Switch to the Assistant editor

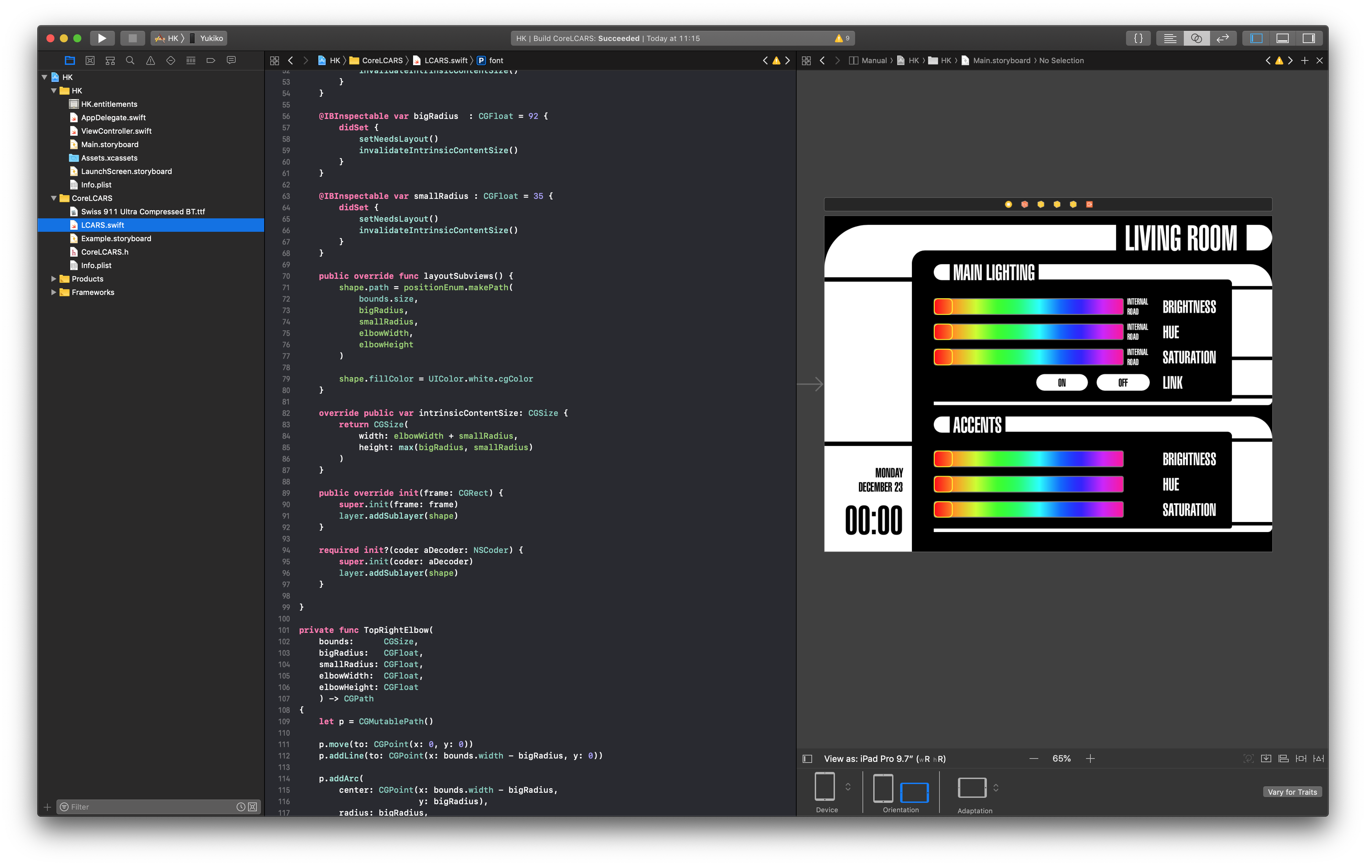1196,38
